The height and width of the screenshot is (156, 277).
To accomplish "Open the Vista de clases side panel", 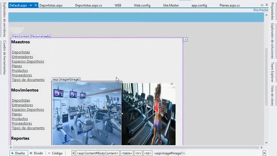I will coord(272,96).
